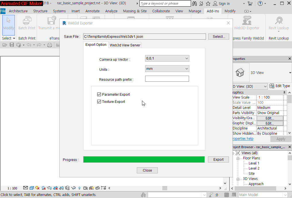Open the Annotate ribbon tab
Screen dimensions: 292x198
click(x=92, y=11)
